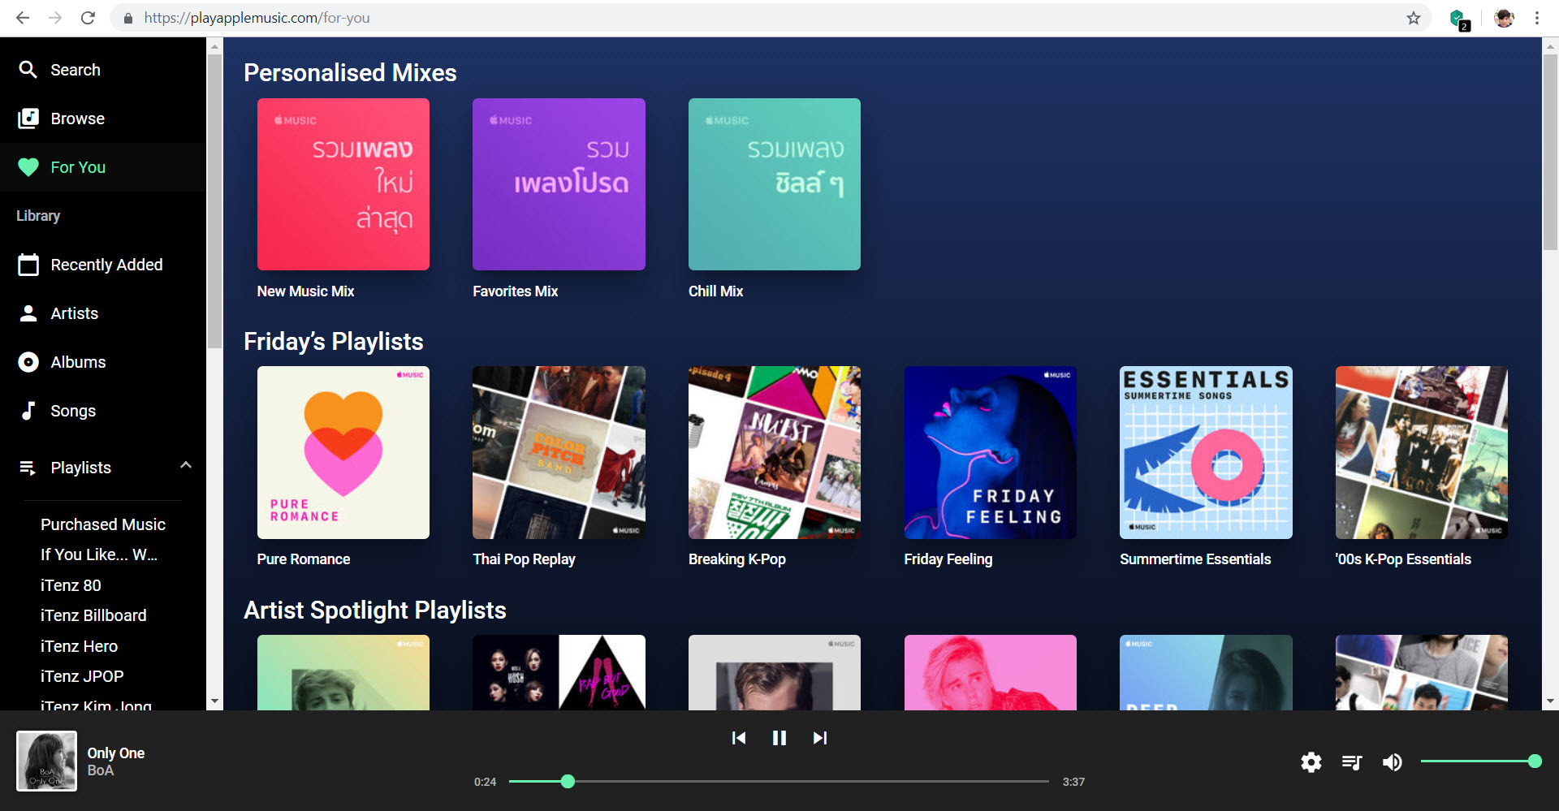Open Chrome's three-dot menu
The height and width of the screenshot is (811, 1559).
point(1537,18)
